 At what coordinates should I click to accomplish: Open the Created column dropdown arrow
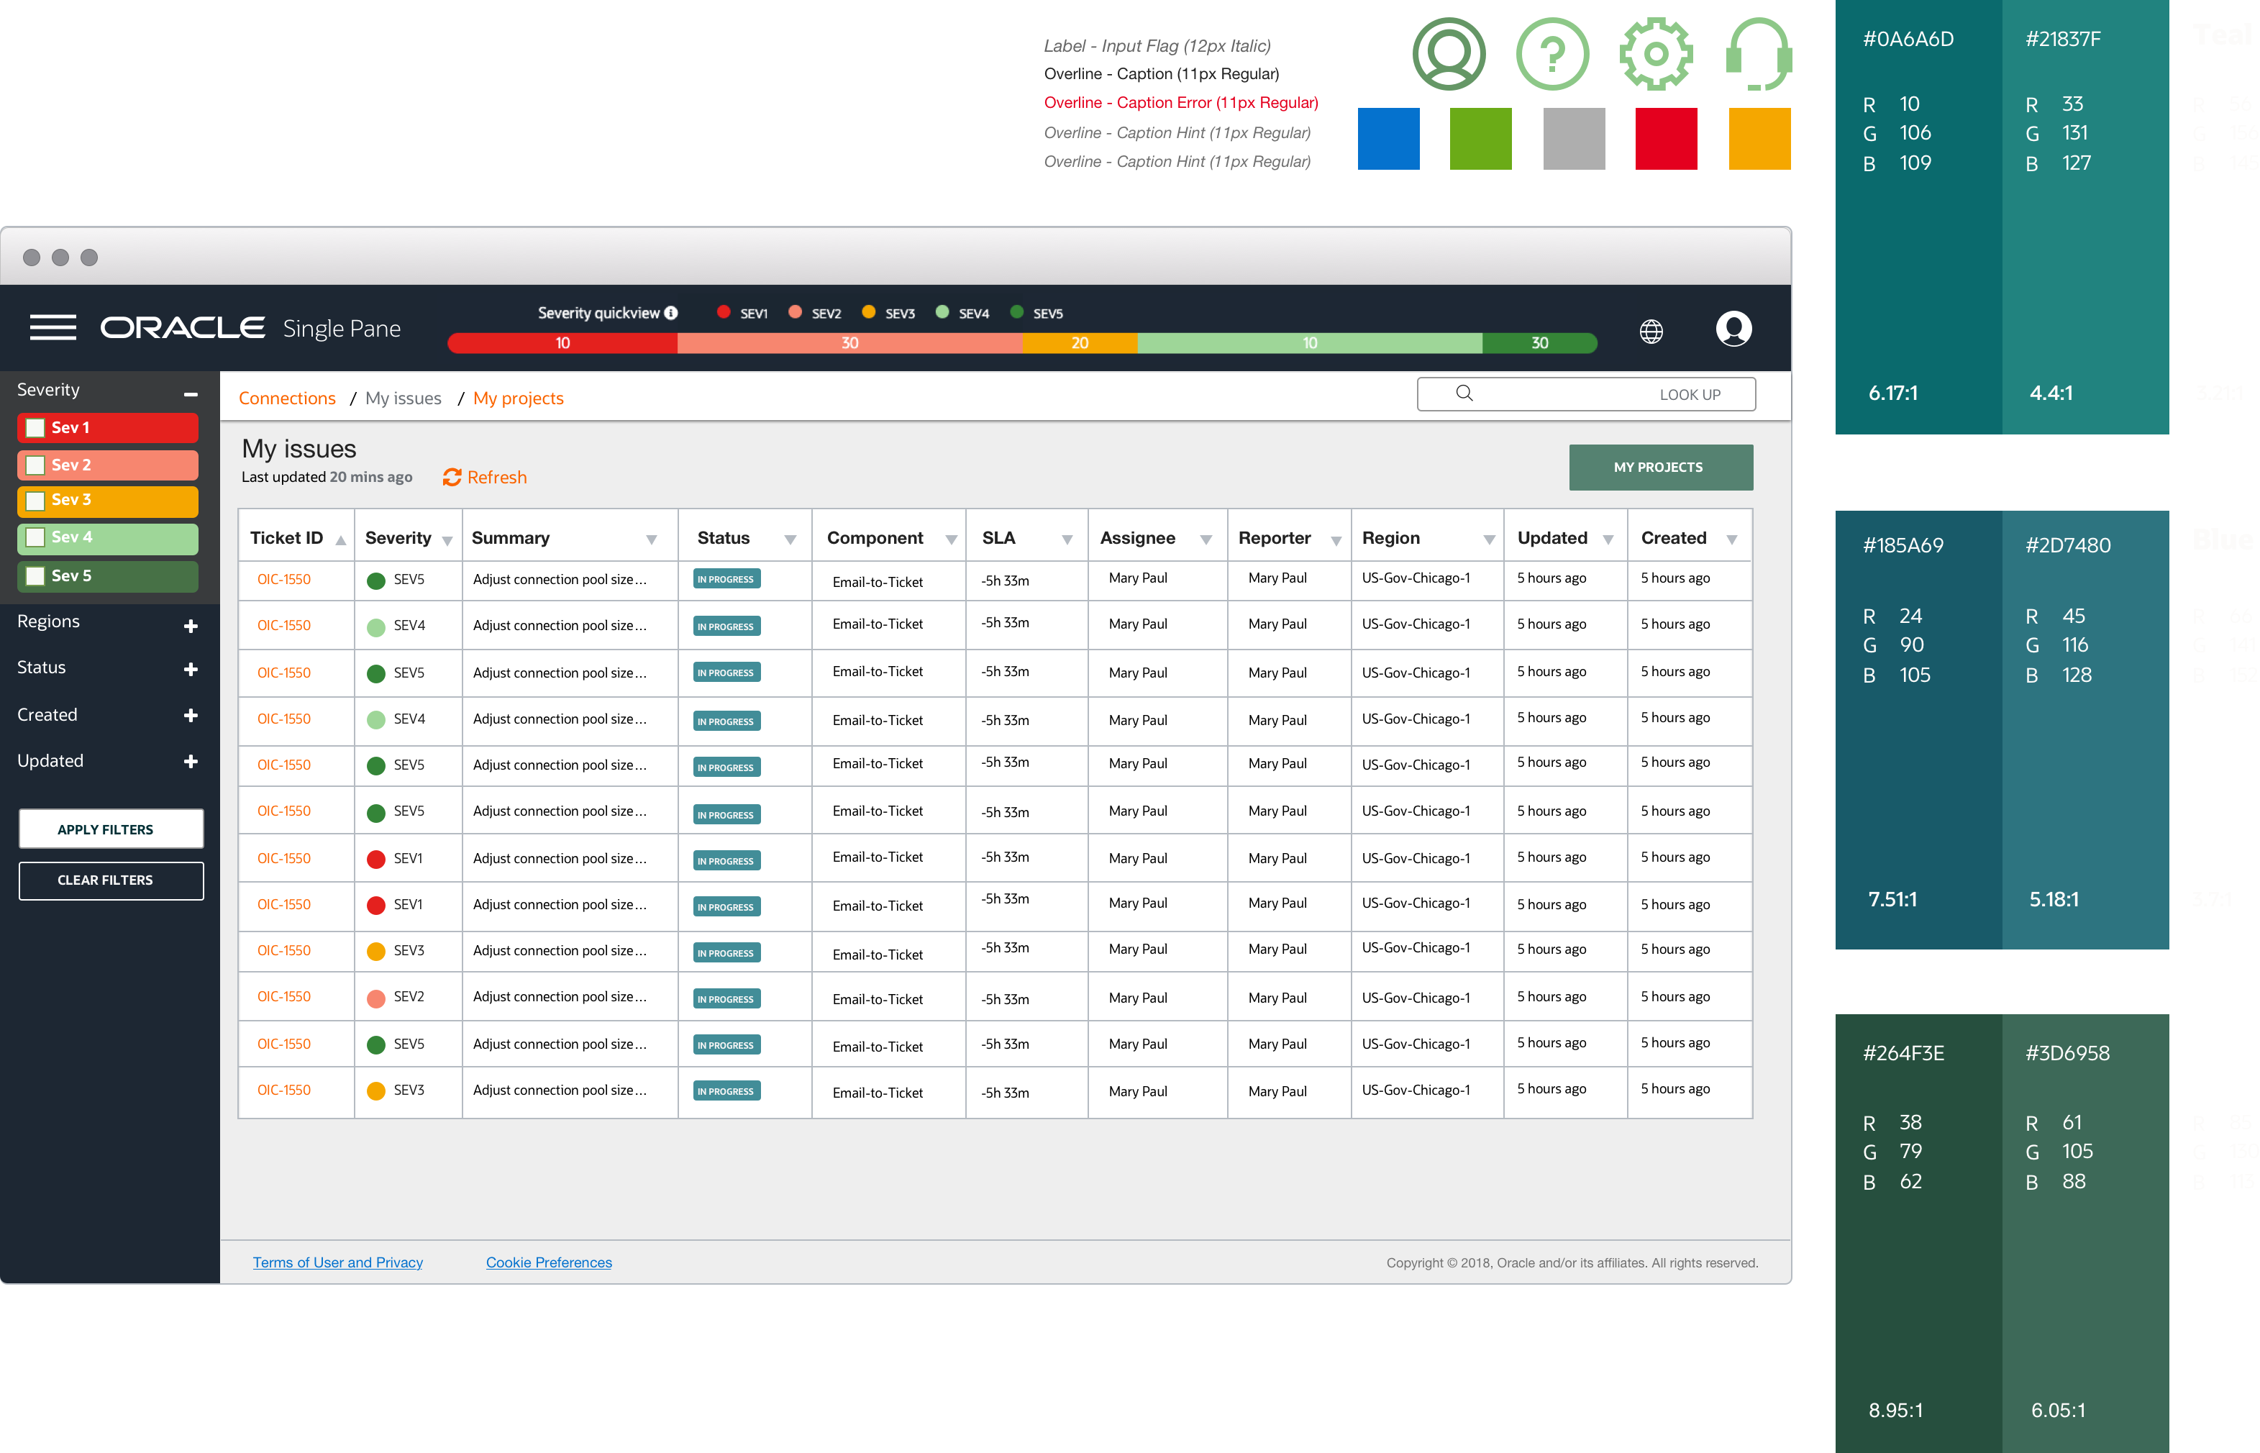click(1732, 539)
